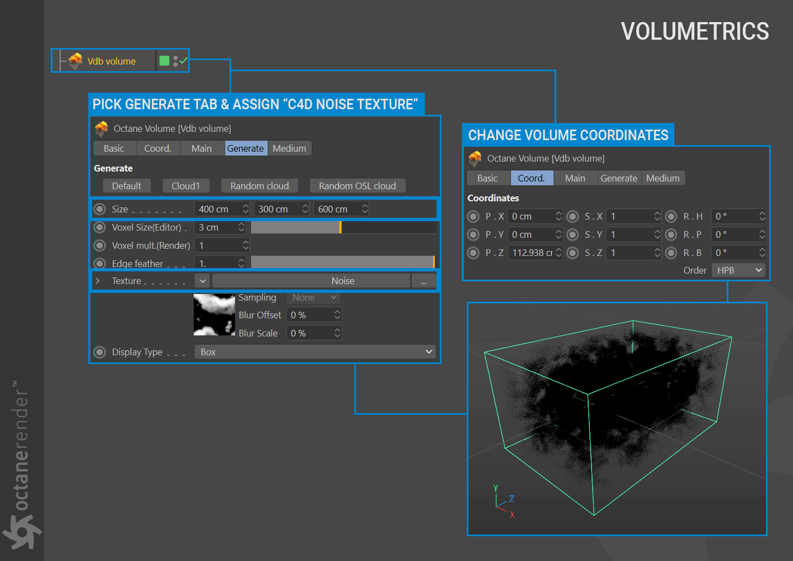Toggle the Vdb volume visibility dots
This screenshot has height=561, width=793.
tap(175, 61)
